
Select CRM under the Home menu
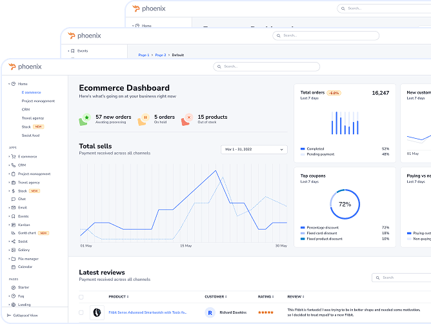pyautogui.click(x=26, y=110)
